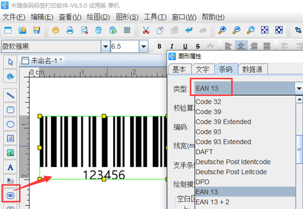The width and height of the screenshot is (303, 209).
Task: Undo last action blue arrow
Action: (189, 30)
